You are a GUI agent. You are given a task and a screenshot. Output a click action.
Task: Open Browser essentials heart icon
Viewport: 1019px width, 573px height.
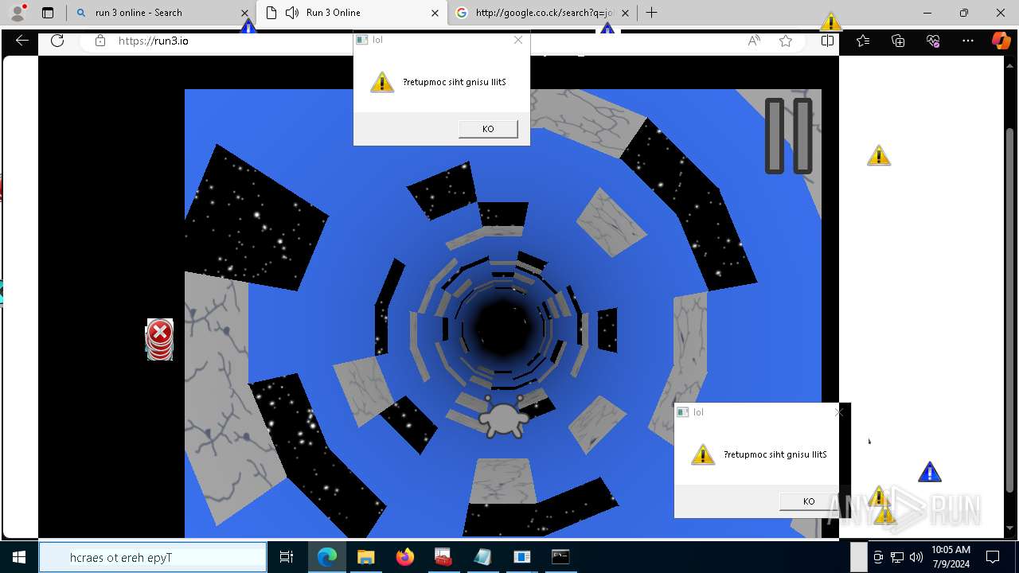click(x=933, y=41)
